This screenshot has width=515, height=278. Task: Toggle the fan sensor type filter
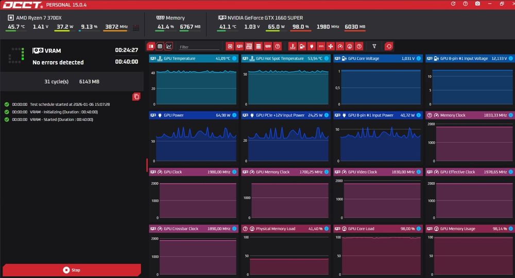331,46
